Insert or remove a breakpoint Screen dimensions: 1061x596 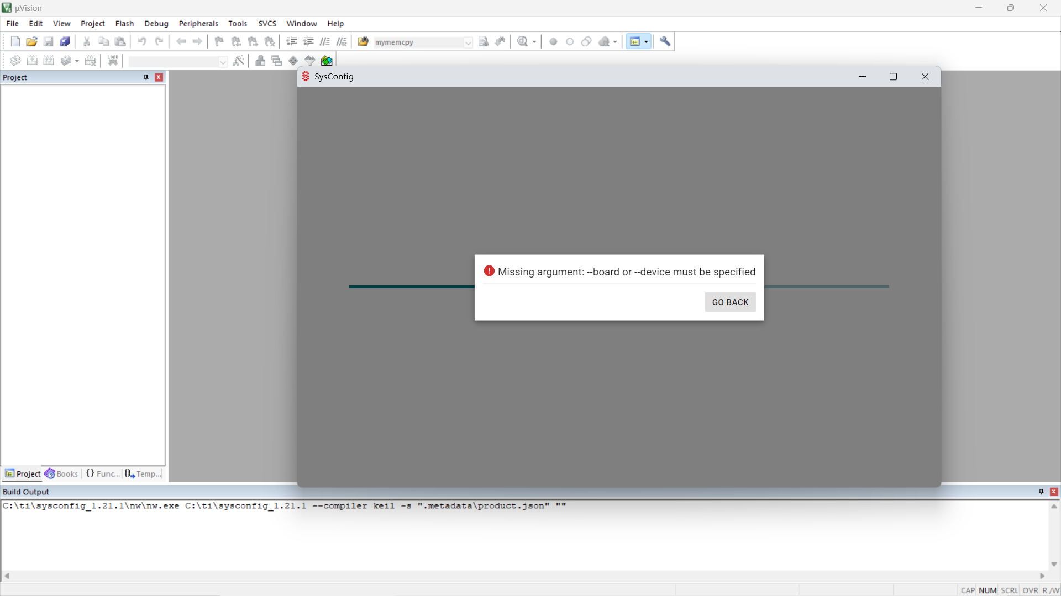(553, 41)
